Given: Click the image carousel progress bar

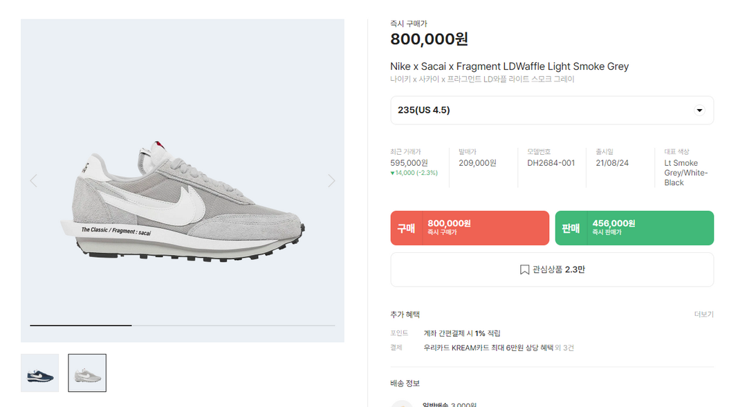Looking at the screenshot, I should 183,325.
